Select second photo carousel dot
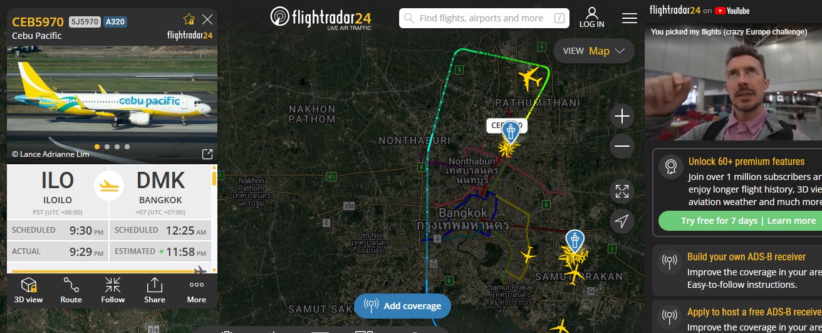 point(107,147)
